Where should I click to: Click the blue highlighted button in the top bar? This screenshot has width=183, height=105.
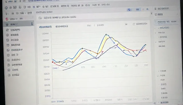129,10
